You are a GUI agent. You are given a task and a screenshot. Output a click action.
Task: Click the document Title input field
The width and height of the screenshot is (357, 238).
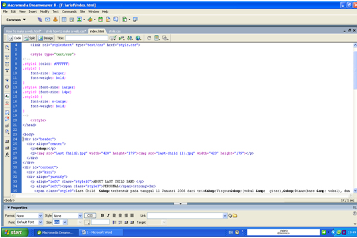click(87, 37)
